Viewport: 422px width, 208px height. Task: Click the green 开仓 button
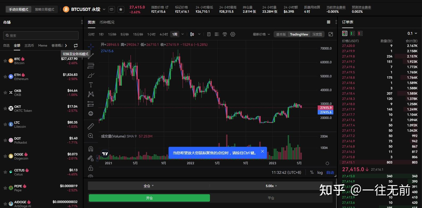[149, 198]
